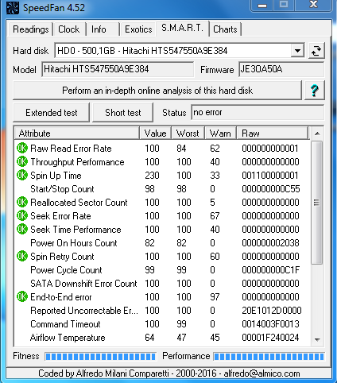Viewport: 337px width, 383px height.
Task: Click OK icon beside Seek Error Rate
Action: (x=22, y=215)
